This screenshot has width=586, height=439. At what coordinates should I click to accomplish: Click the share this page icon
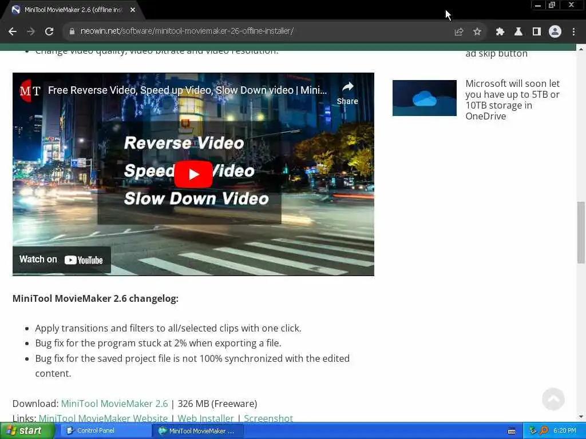point(459,32)
